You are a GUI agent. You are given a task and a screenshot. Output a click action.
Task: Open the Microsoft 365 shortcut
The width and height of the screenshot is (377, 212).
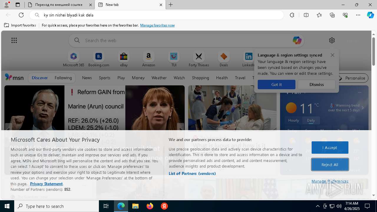point(74,59)
